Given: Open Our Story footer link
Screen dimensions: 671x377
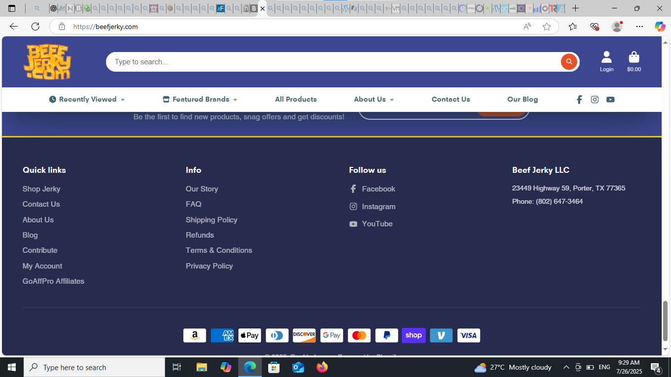Looking at the screenshot, I should [x=202, y=189].
